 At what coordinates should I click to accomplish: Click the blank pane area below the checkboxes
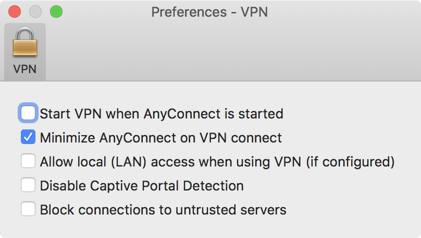(210, 227)
